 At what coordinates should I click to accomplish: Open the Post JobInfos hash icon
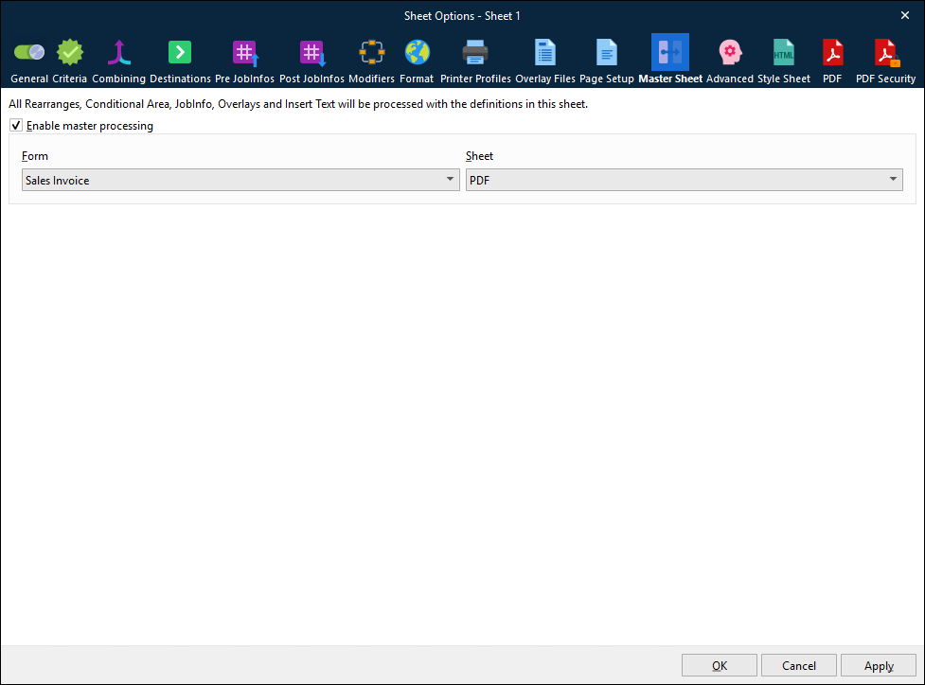(312, 52)
